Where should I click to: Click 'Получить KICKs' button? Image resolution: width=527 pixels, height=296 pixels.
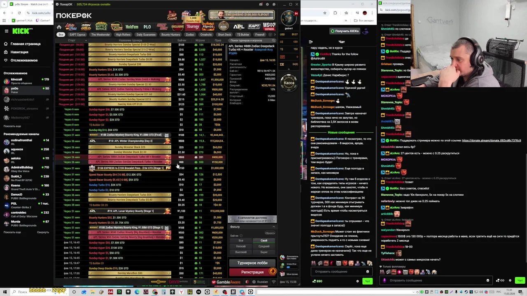(345, 31)
